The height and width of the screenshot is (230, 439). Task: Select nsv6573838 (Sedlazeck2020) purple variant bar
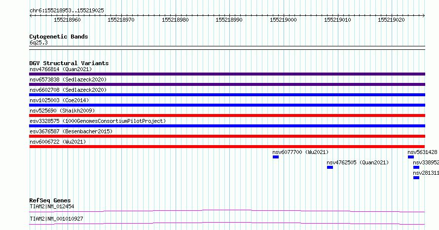(x=227, y=84)
